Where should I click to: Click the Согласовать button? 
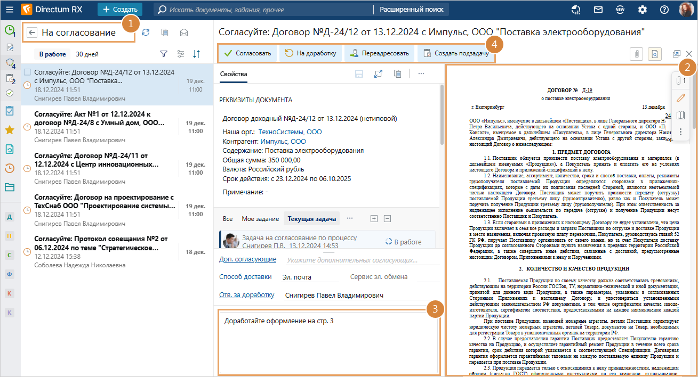point(248,53)
